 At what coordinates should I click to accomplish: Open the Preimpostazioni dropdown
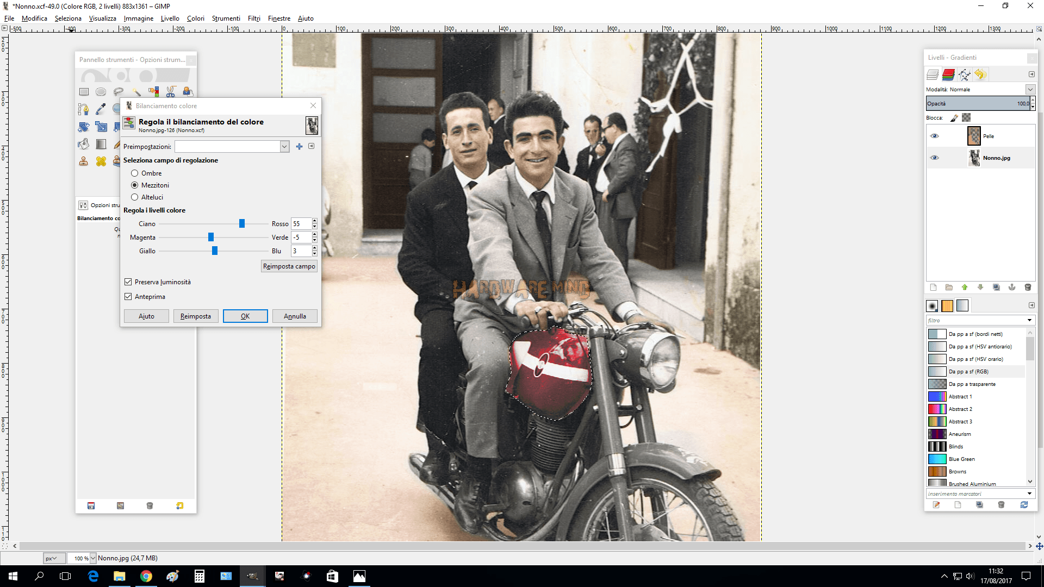pos(284,147)
